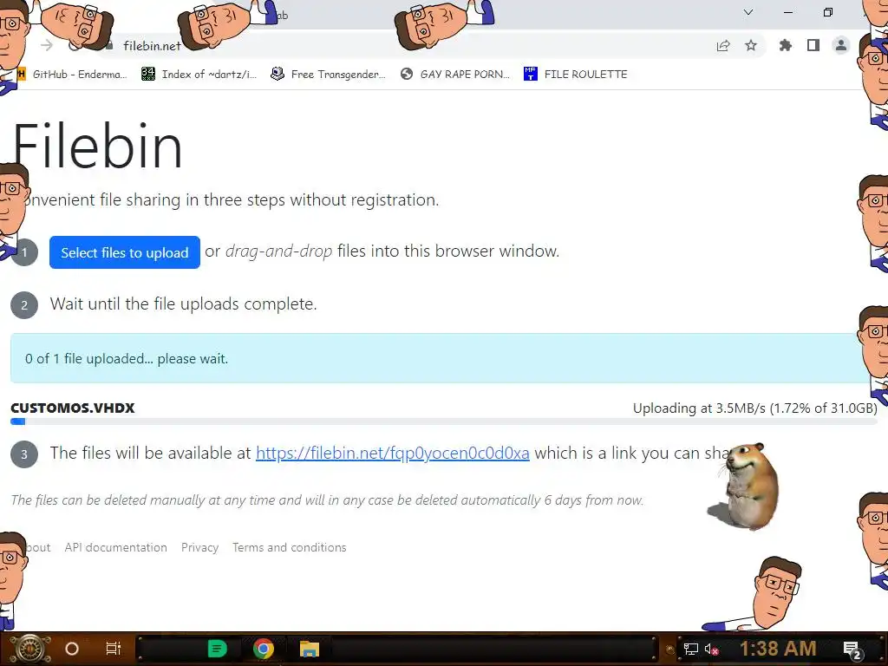Open Task View in the taskbar

tap(114, 649)
